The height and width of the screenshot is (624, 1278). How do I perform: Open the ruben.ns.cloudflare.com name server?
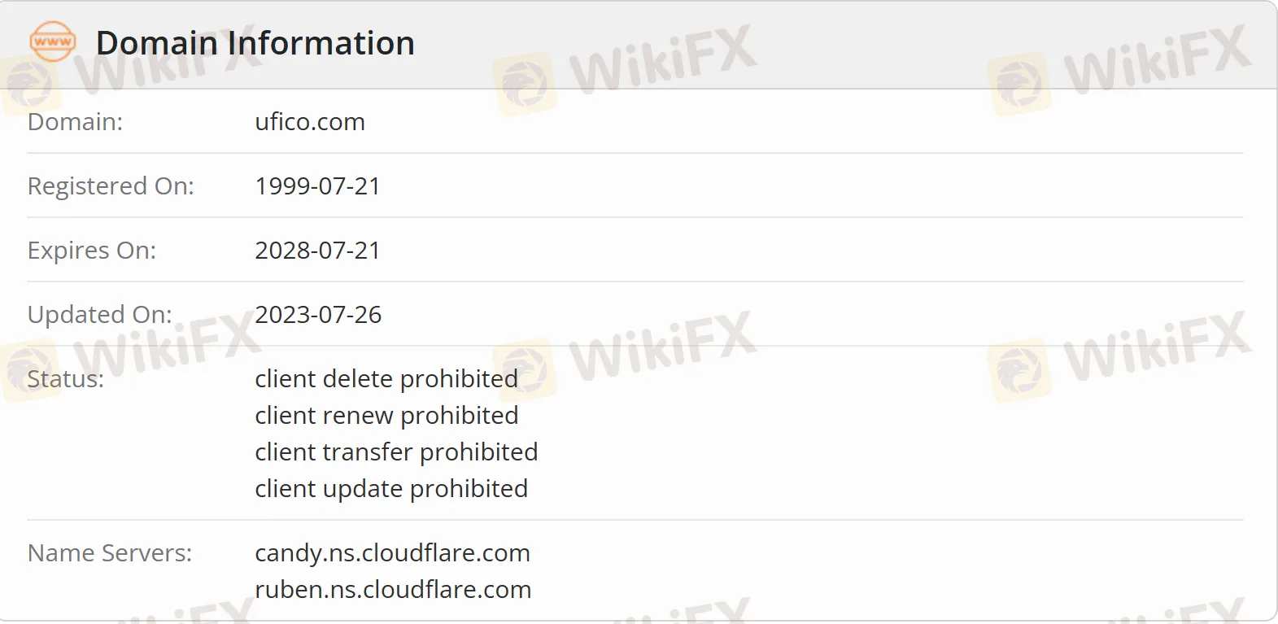(393, 590)
